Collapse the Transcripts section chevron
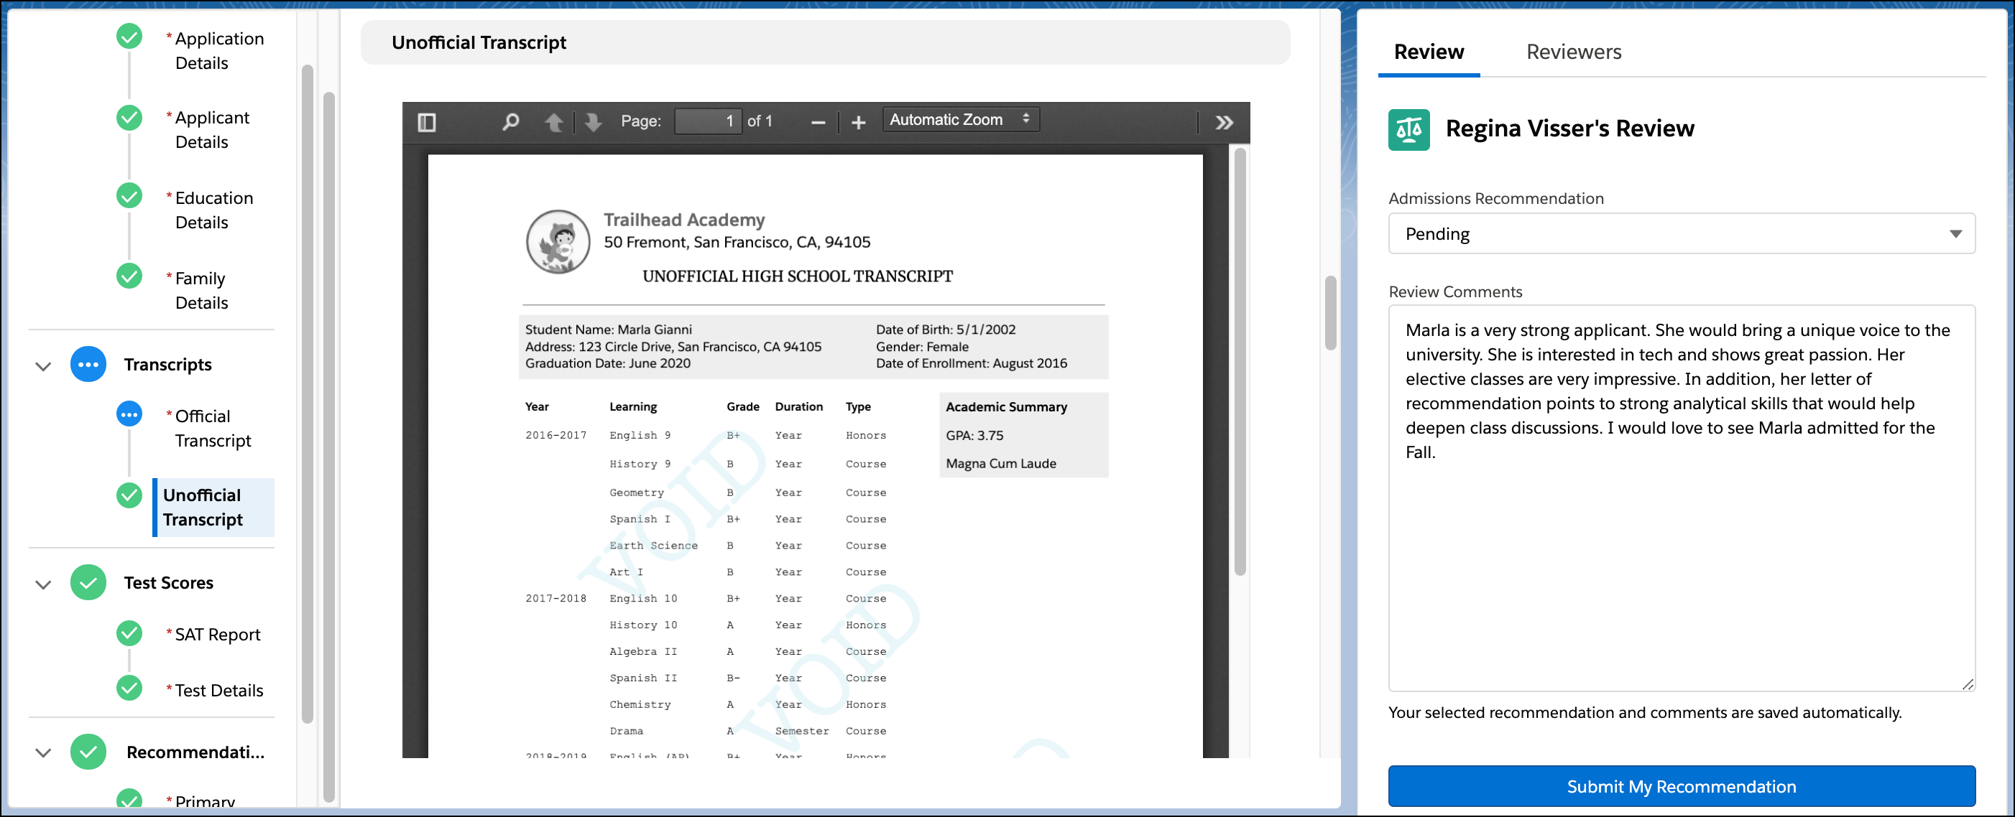 (43, 366)
